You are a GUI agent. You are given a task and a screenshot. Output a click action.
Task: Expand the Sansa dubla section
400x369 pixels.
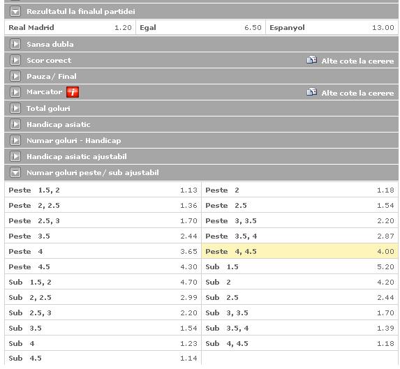click(x=15, y=44)
